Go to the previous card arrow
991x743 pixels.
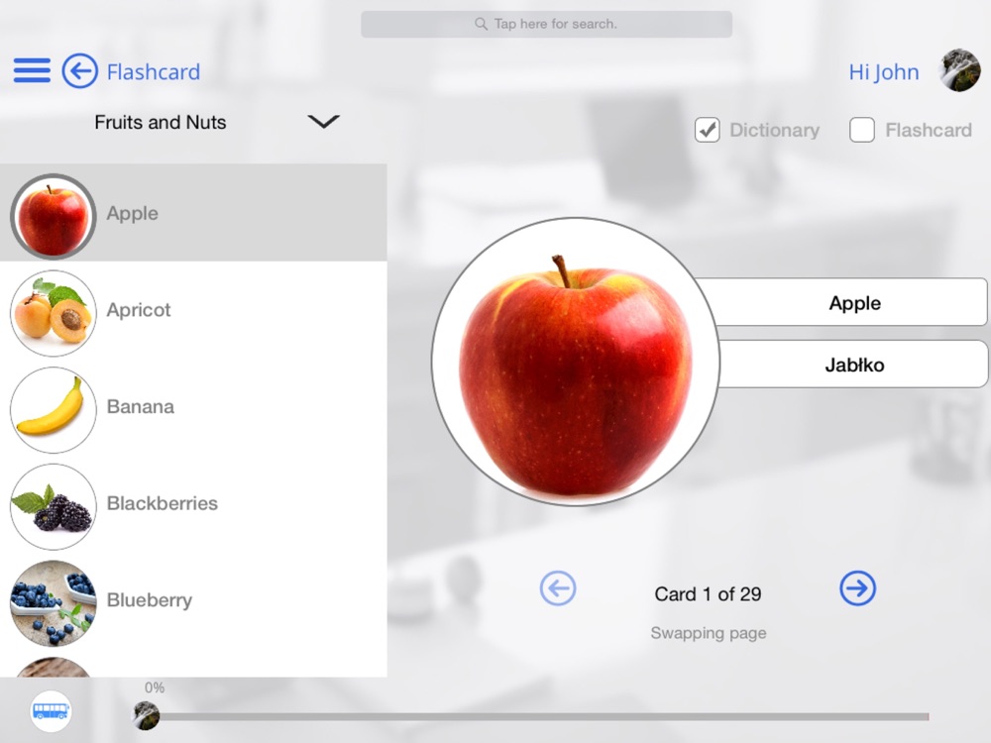pos(558,588)
